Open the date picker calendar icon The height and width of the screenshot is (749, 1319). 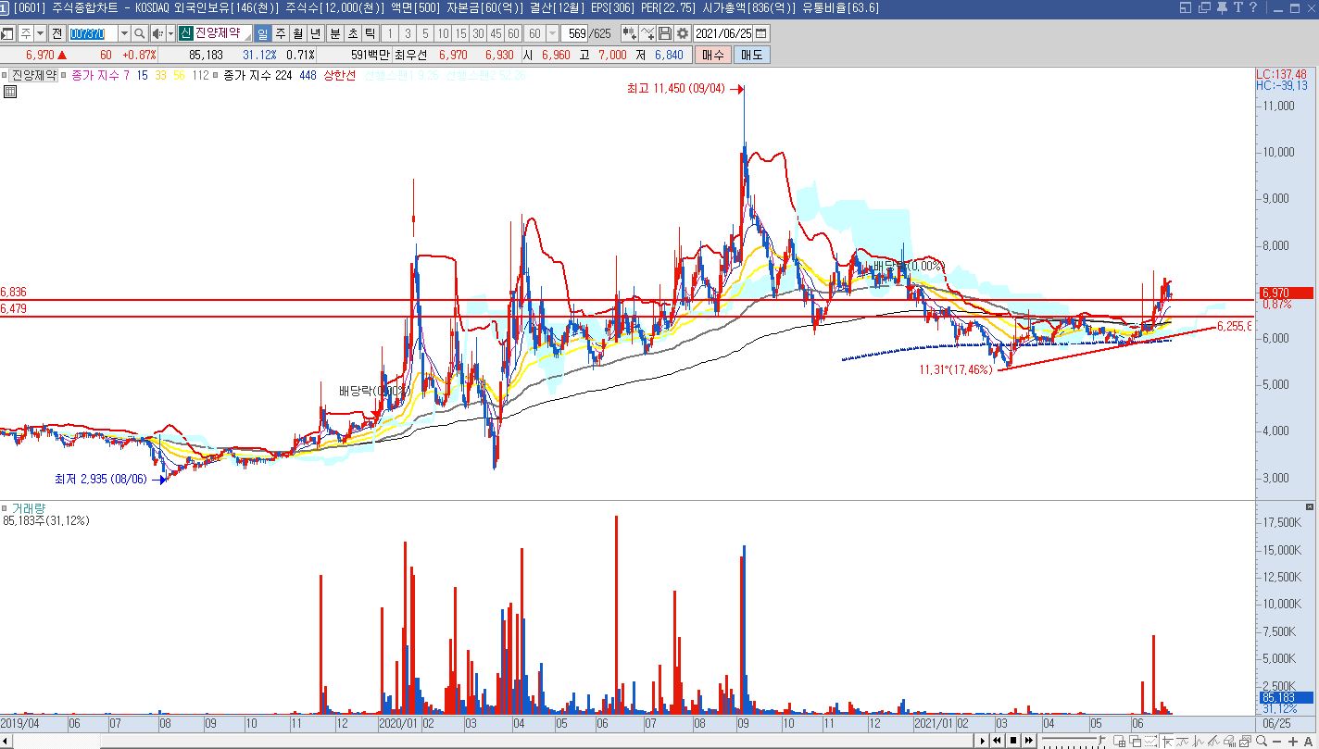click(x=760, y=33)
